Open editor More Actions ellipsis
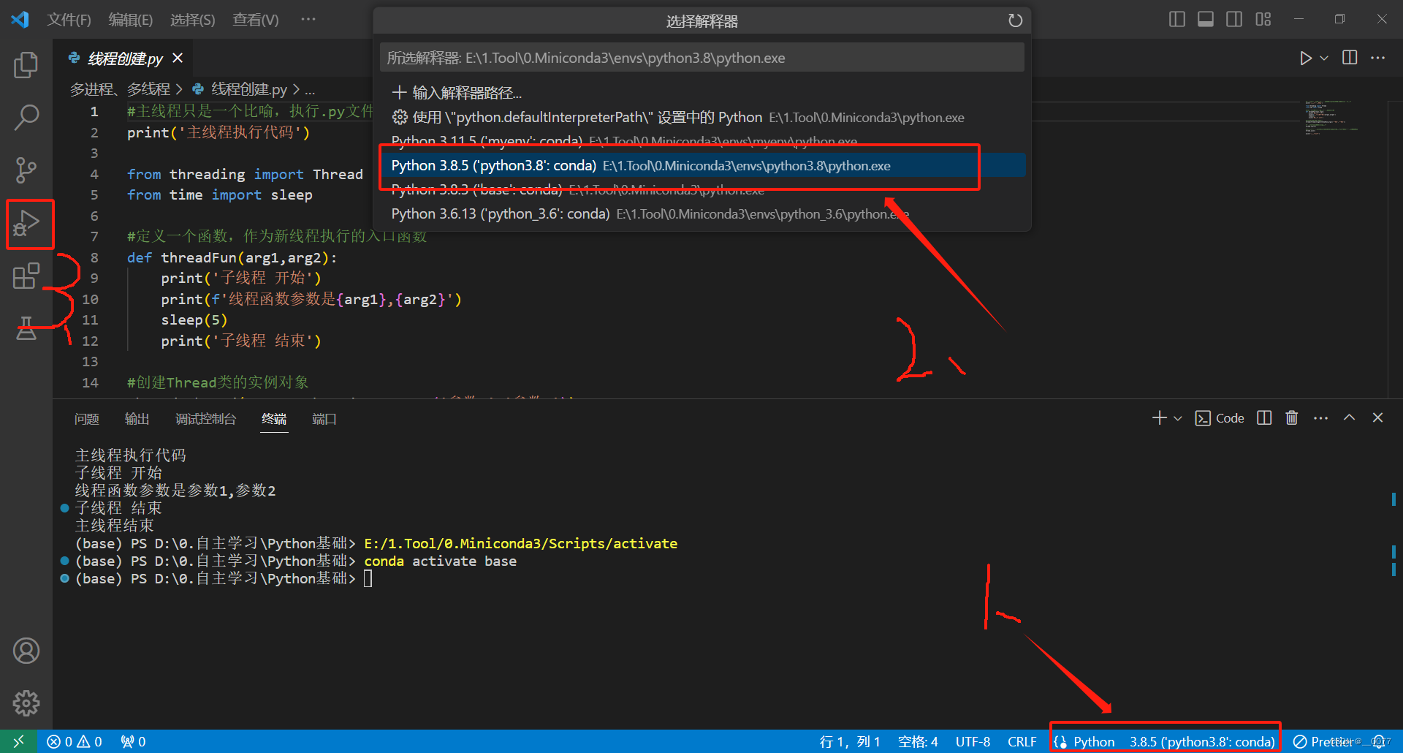The height and width of the screenshot is (753, 1403). coord(1377,58)
